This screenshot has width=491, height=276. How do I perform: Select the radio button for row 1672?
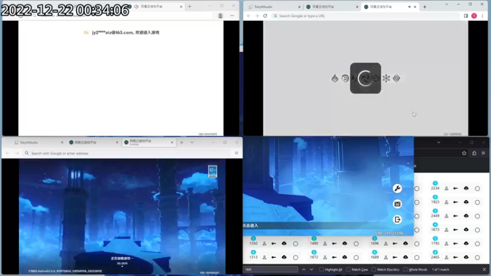point(356,257)
